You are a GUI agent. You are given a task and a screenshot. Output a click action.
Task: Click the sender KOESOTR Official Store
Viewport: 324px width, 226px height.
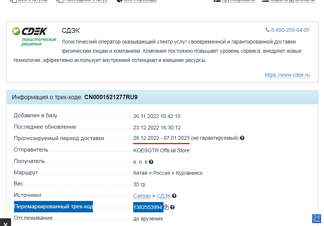coord(161,150)
